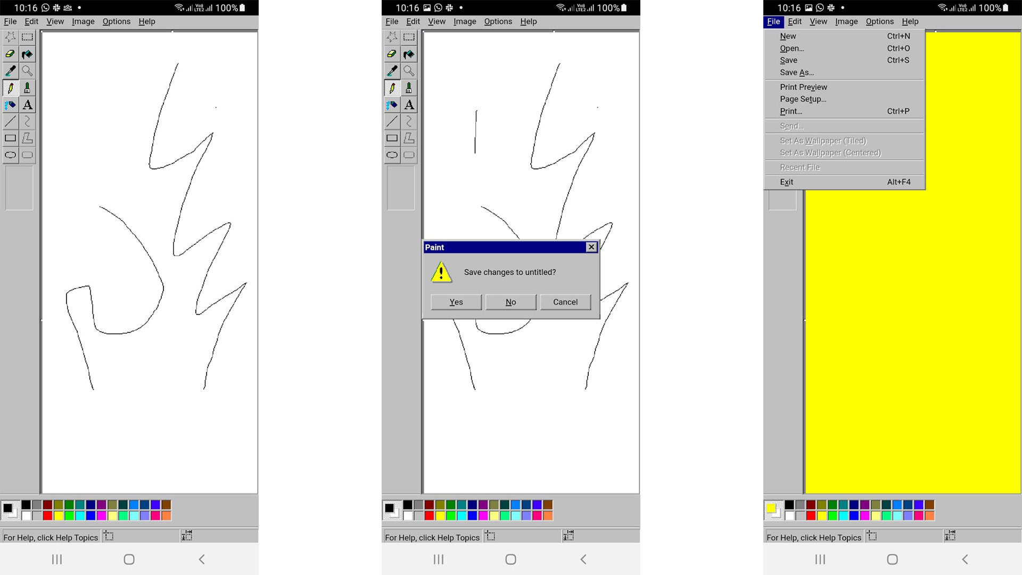Click the yellow foreground color box in right window
This screenshot has width=1022, height=575.
770,508
